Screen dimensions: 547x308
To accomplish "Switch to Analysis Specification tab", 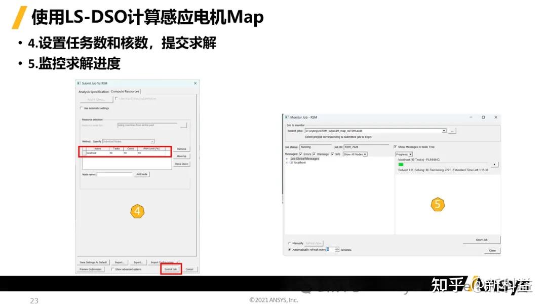I will tap(94, 92).
